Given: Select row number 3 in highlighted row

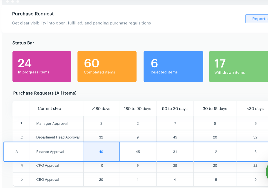Looking at the screenshot, I should pos(17,152).
